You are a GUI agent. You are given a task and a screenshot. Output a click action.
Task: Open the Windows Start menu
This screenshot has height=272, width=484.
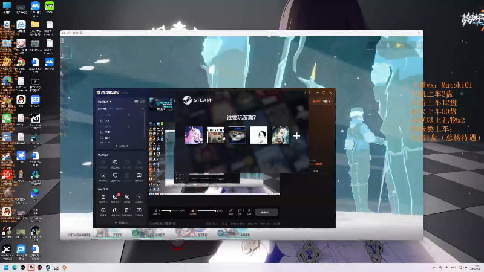6,267
